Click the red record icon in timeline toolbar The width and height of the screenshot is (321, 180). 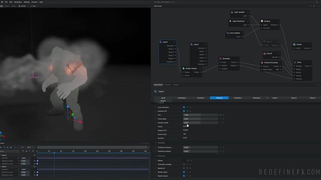point(27,151)
